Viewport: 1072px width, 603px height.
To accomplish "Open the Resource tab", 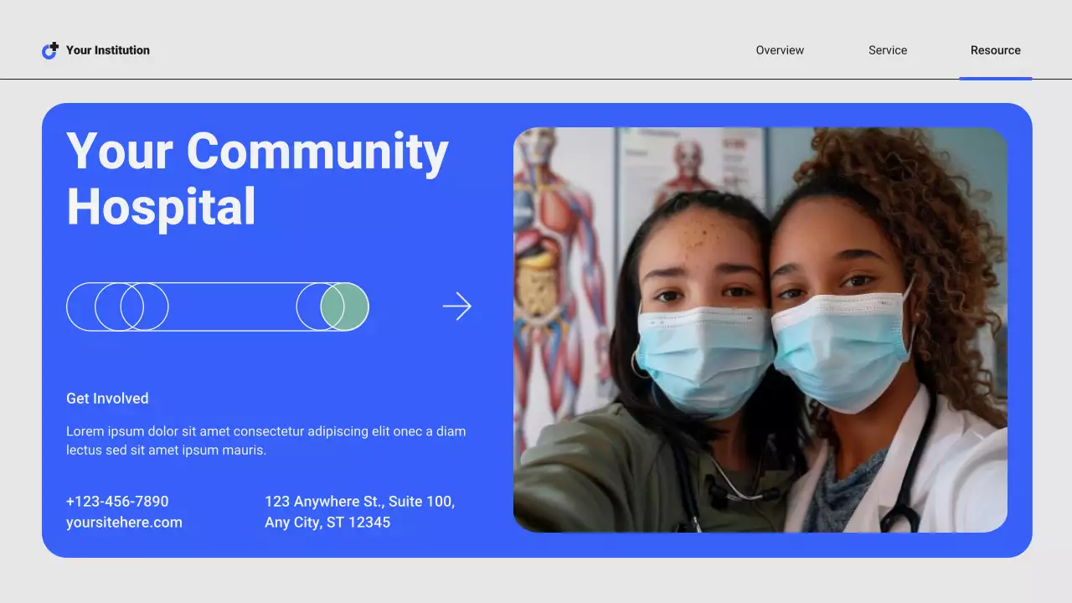I will pyautogui.click(x=996, y=50).
